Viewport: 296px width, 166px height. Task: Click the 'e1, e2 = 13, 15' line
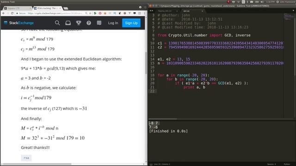pos(174,59)
